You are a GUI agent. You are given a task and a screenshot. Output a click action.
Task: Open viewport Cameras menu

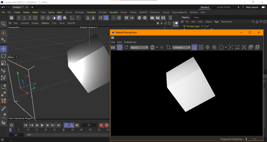click(25, 23)
